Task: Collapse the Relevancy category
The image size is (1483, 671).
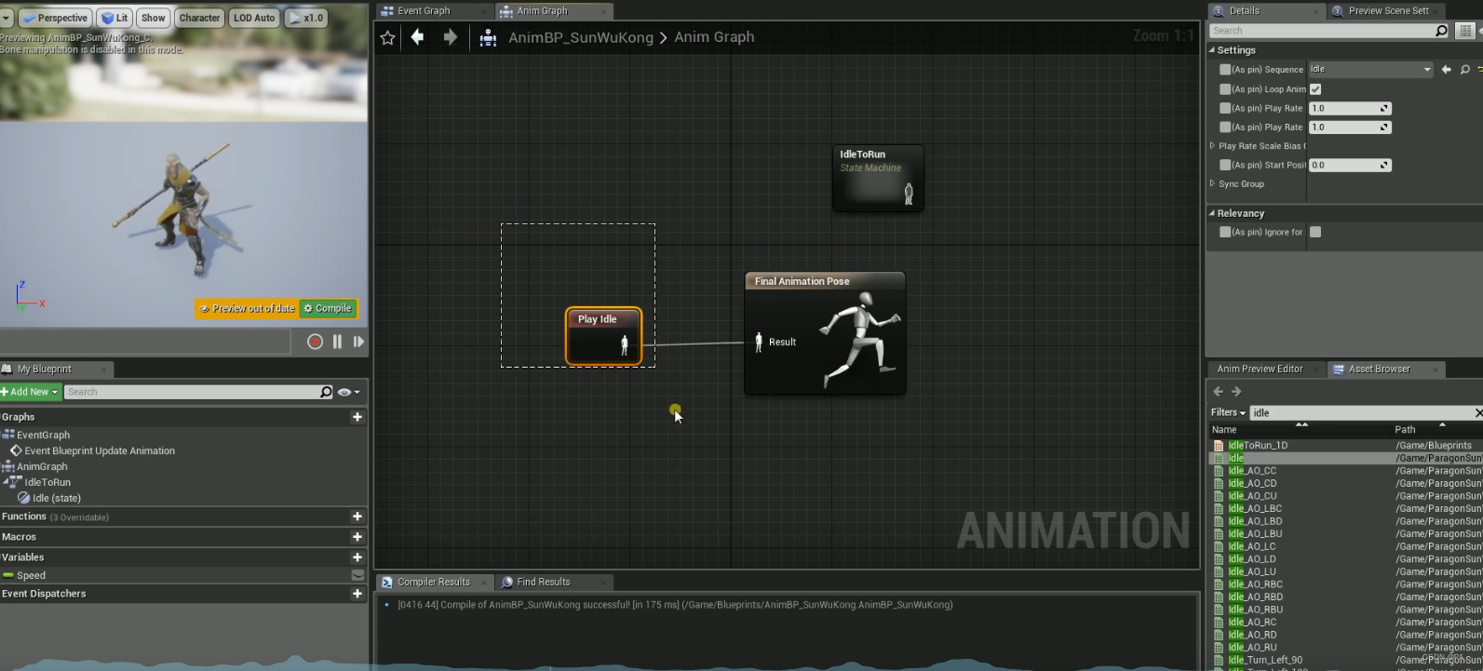Action: [x=1212, y=213]
